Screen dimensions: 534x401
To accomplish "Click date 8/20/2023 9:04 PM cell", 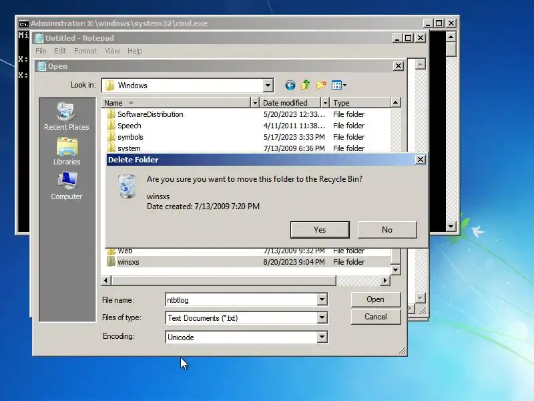I will pos(294,262).
